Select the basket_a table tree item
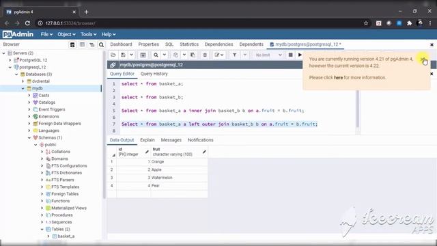Image resolution: width=437 pixels, height=246 pixels. (66, 236)
